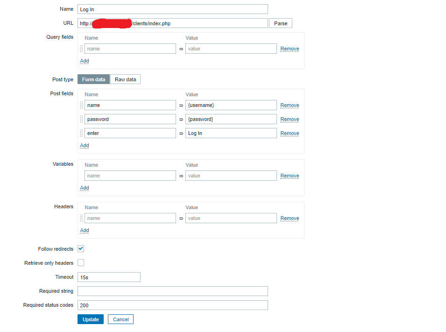Image resolution: width=446 pixels, height=332 pixels.
Task: Click the Name field containing Log In
Action: click(x=173, y=9)
